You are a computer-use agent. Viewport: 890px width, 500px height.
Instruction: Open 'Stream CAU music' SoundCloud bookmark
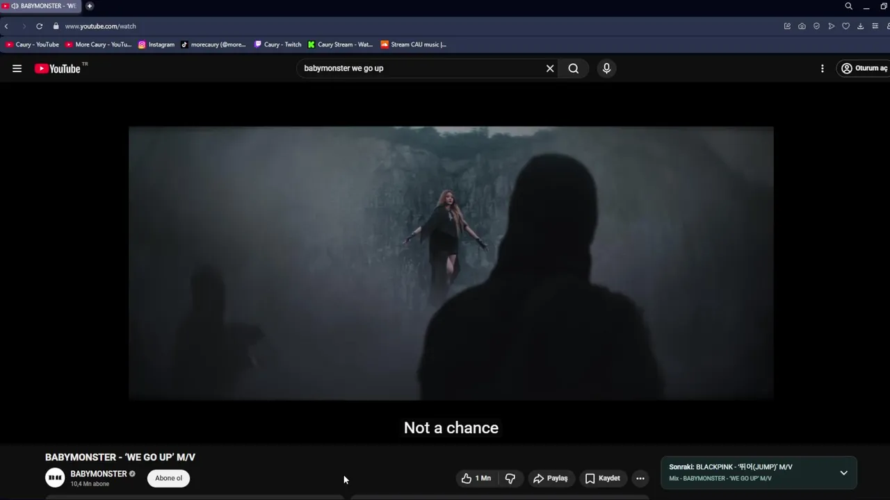click(414, 44)
